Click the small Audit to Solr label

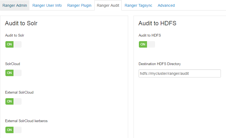click(15, 35)
